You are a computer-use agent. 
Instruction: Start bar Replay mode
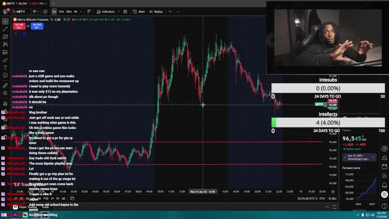click(156, 12)
